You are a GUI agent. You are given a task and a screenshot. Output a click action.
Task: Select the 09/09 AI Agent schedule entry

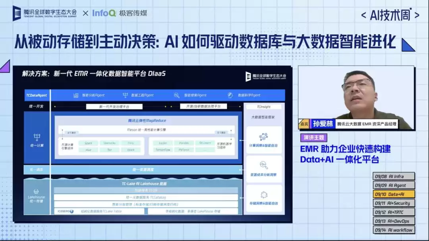coord(394,186)
